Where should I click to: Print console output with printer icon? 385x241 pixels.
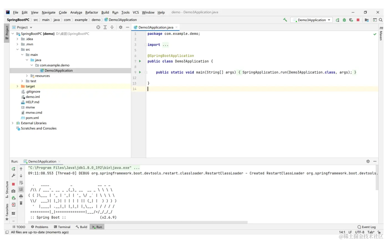(x=21, y=197)
